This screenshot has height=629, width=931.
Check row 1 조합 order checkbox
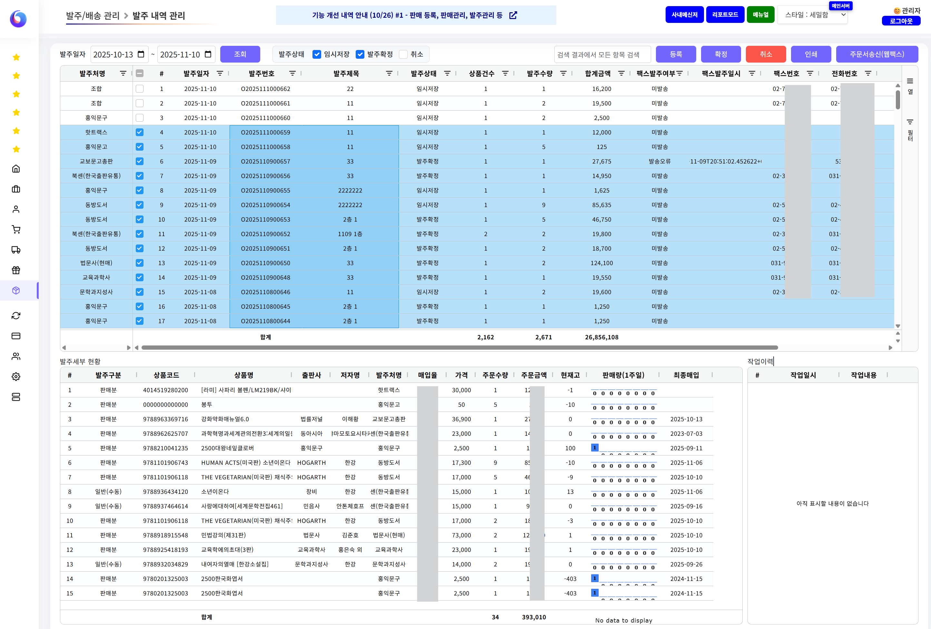click(x=139, y=88)
